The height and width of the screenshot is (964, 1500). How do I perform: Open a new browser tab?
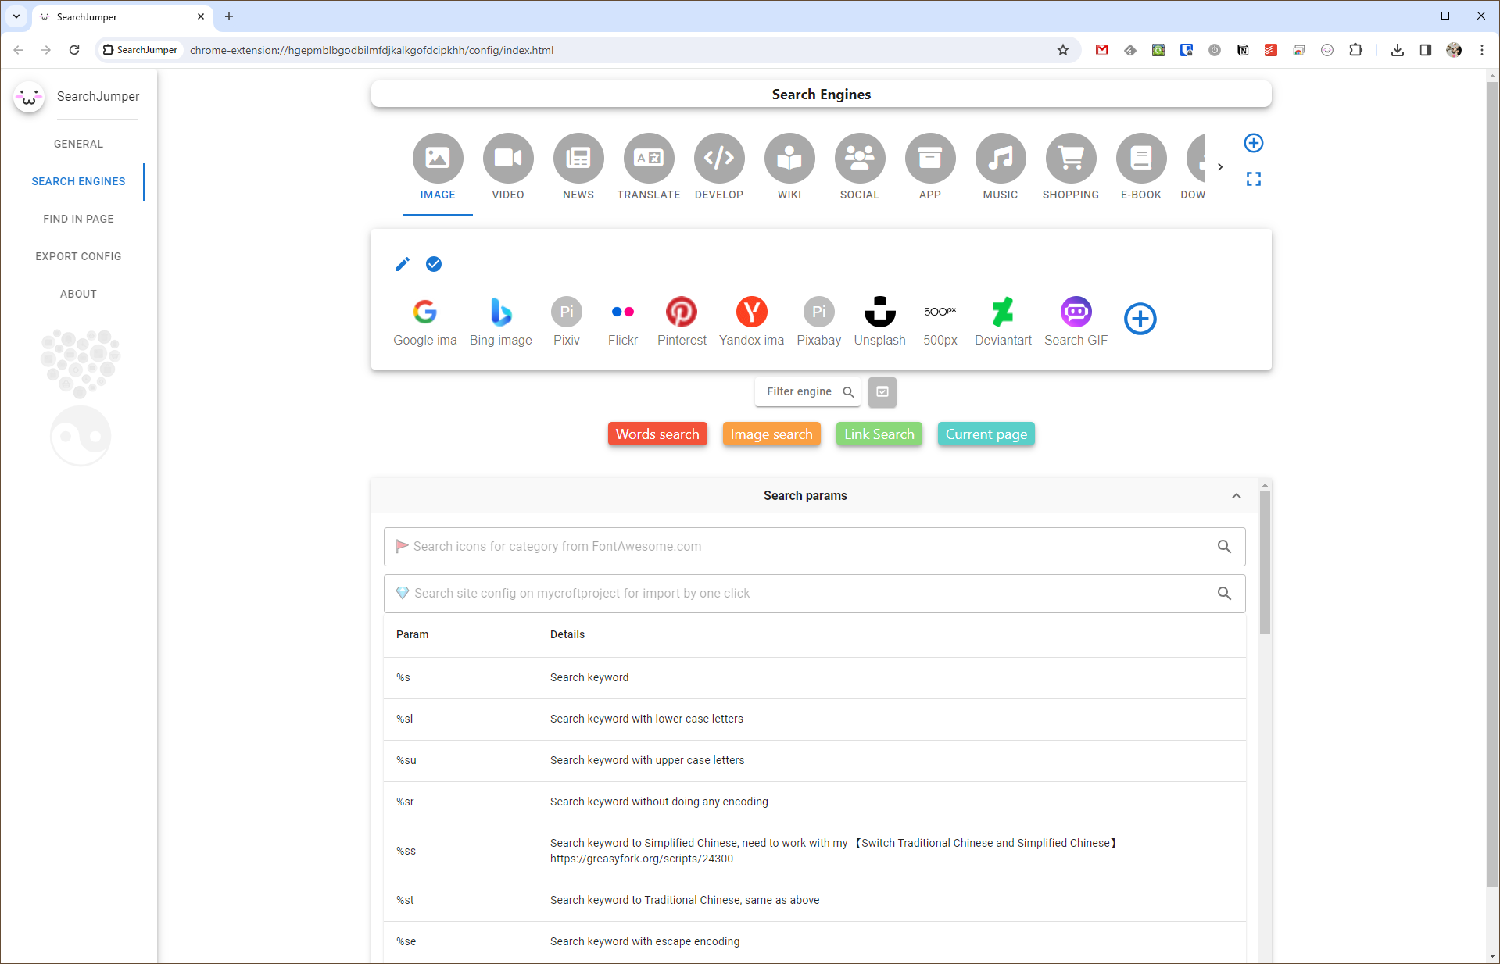[x=229, y=16]
